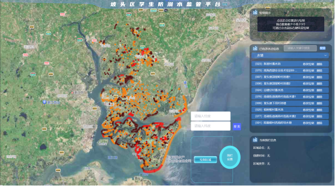Focus the keyword search field 请输入关键字搜索
Screen dimensions: 335x186
click(x=300, y=48)
